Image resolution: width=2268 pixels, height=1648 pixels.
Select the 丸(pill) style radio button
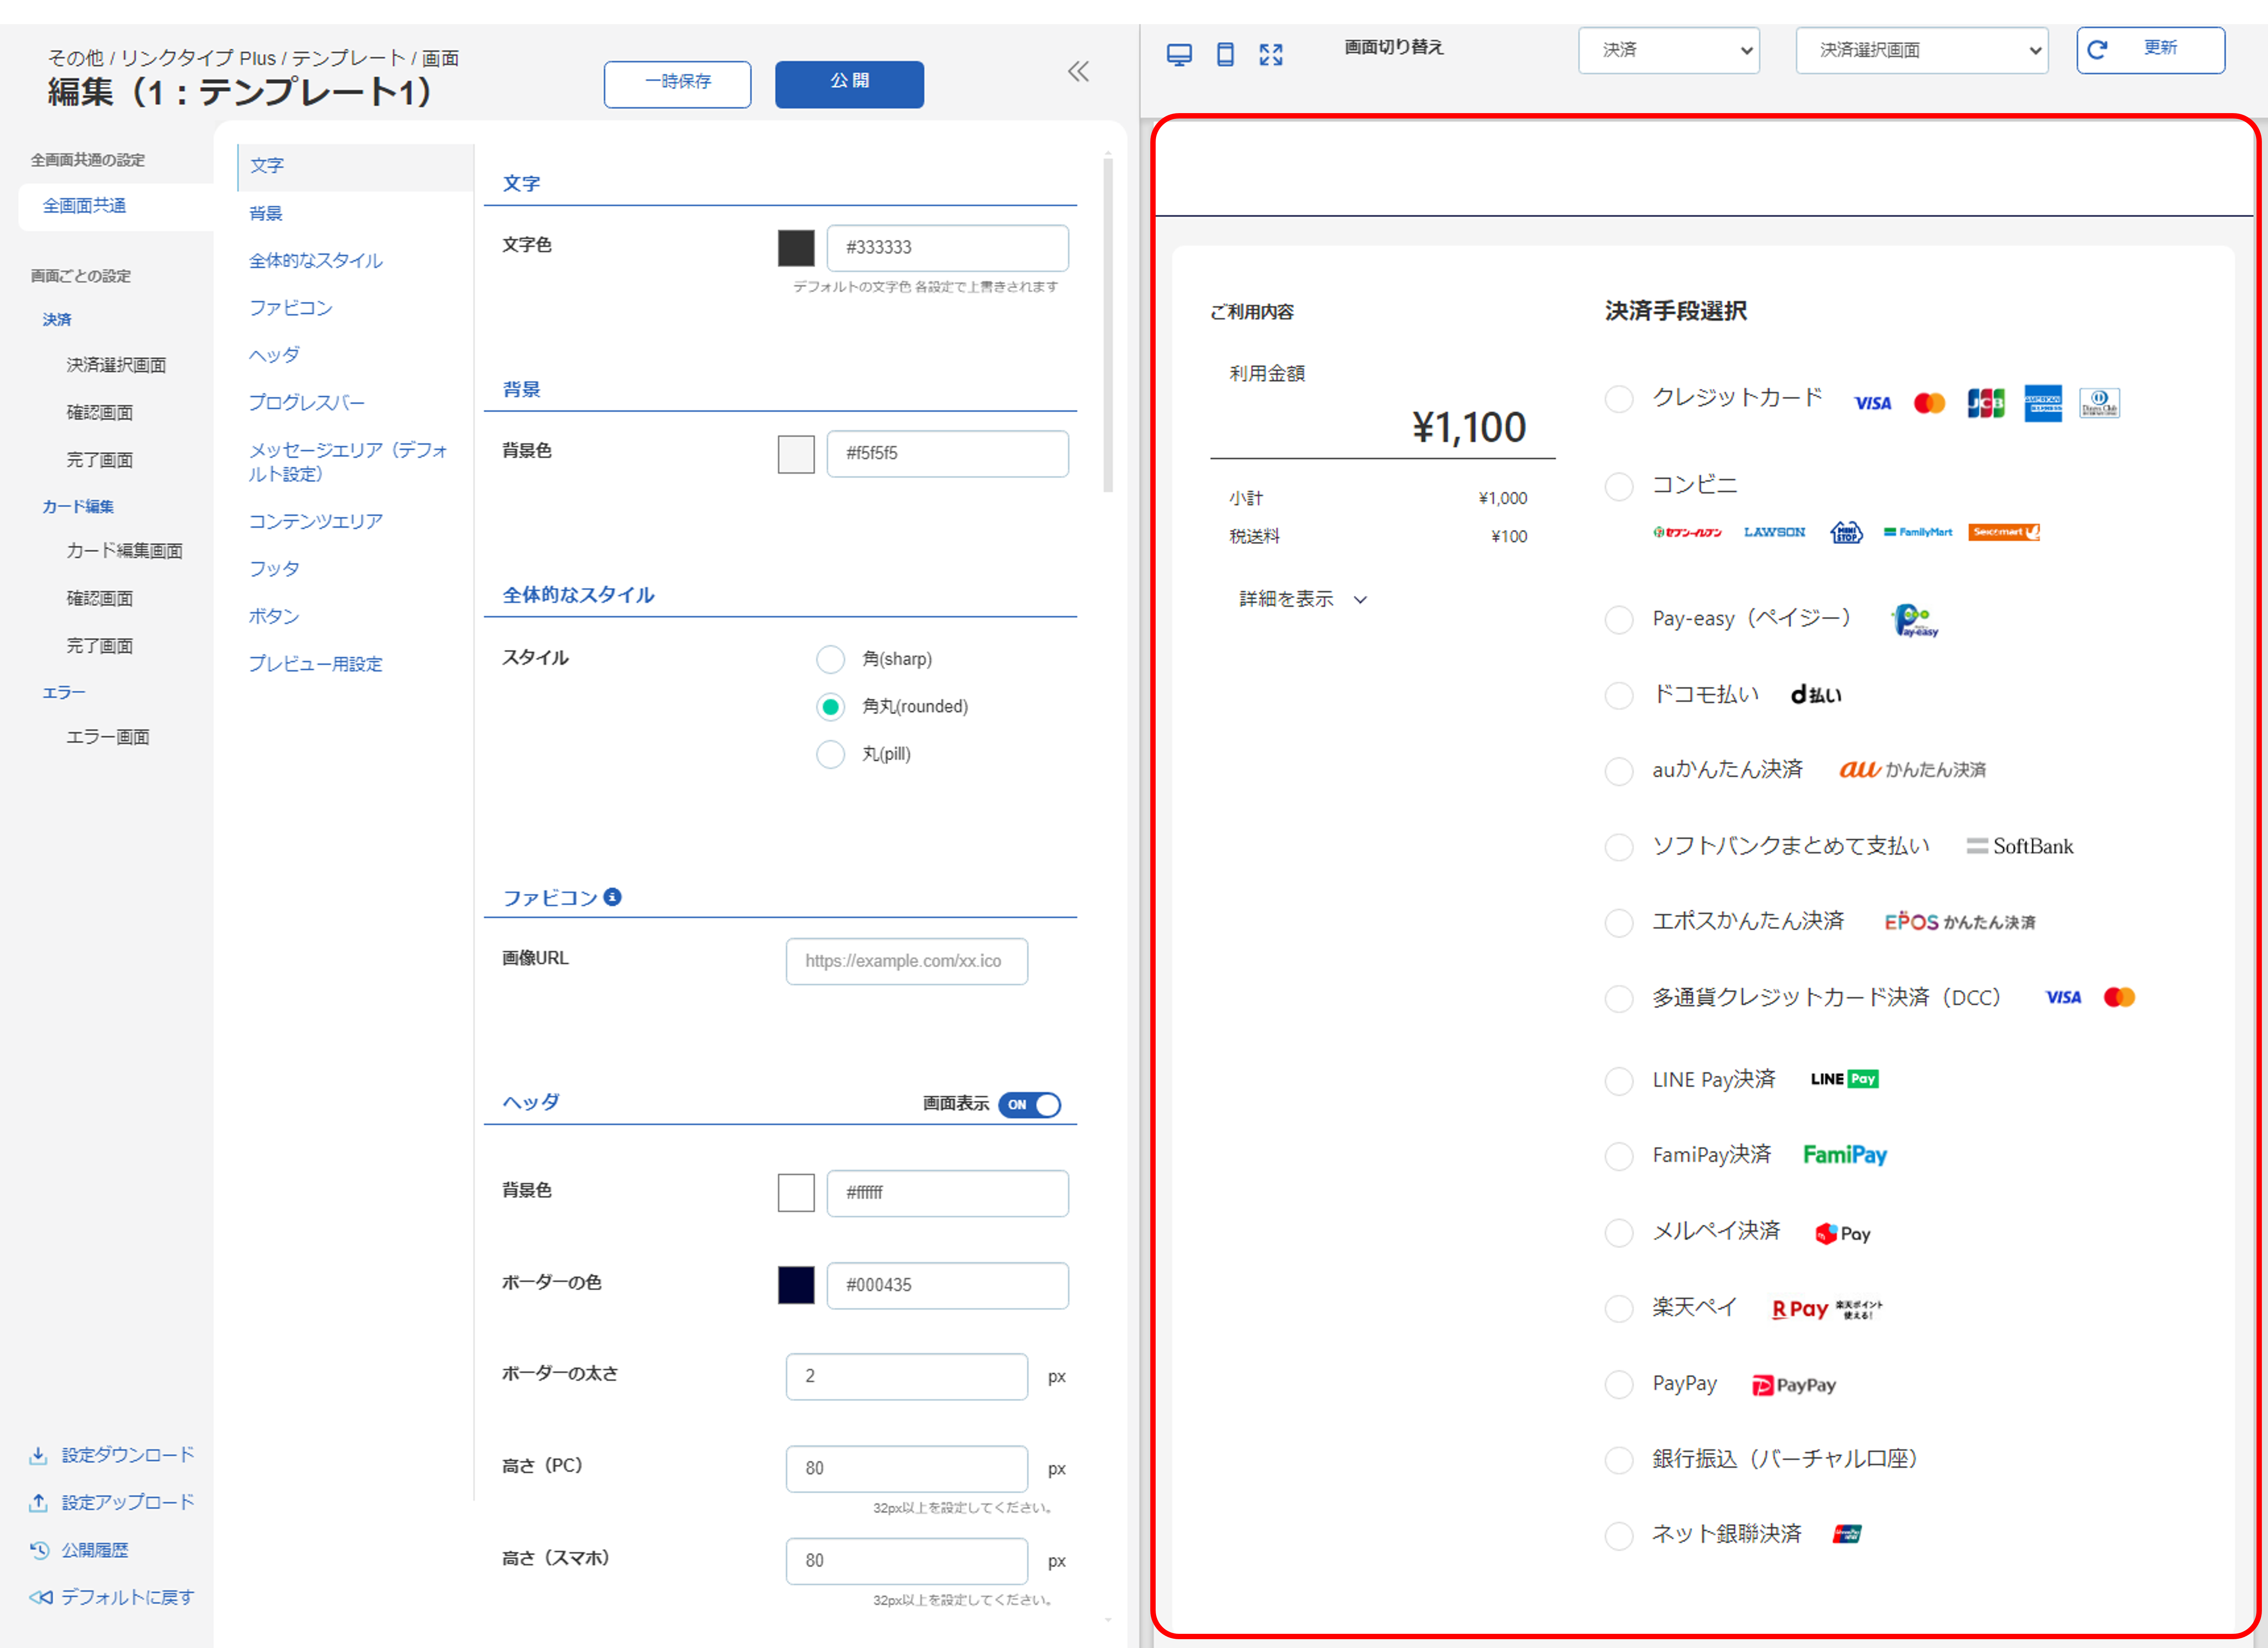tap(830, 754)
